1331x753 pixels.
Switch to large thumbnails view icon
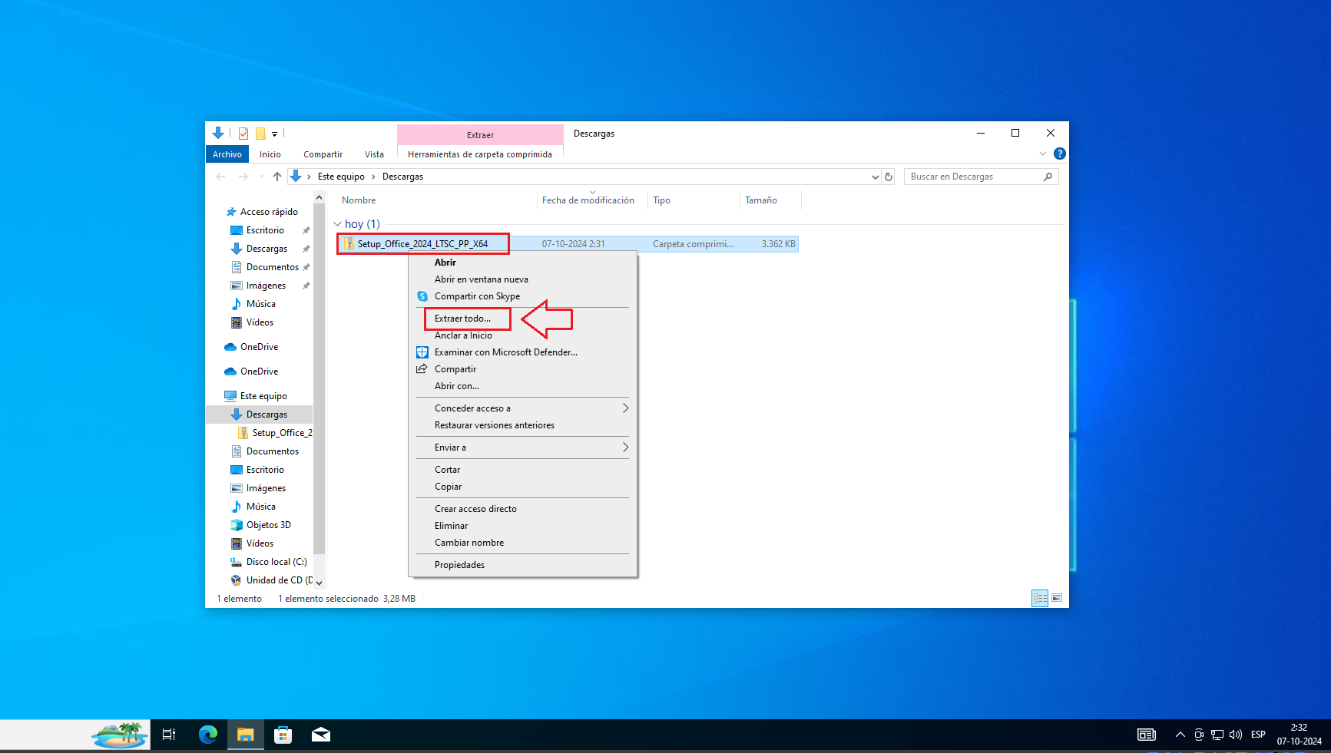point(1057,598)
